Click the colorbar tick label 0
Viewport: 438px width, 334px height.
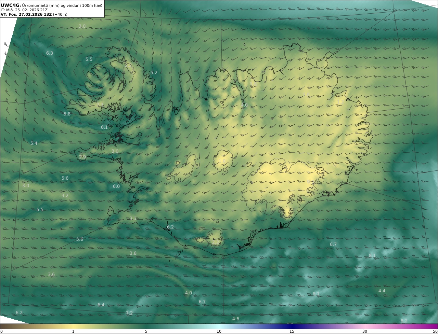click(1, 331)
